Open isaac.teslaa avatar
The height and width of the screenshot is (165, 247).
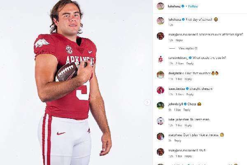pos(160,90)
